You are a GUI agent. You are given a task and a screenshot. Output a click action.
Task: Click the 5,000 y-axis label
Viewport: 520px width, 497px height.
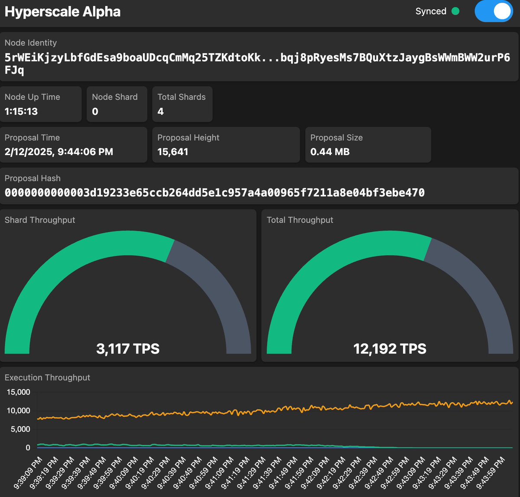coord(20,429)
